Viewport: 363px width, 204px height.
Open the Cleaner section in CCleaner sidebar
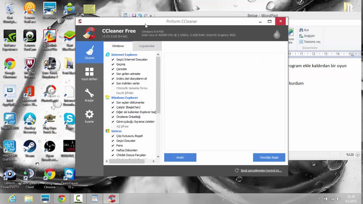pos(89,52)
